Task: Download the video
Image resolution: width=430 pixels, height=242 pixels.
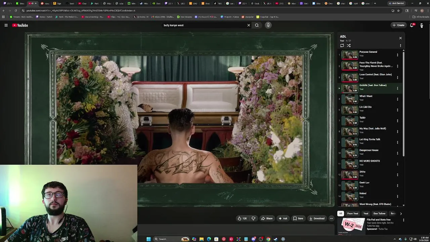Action: (317, 218)
